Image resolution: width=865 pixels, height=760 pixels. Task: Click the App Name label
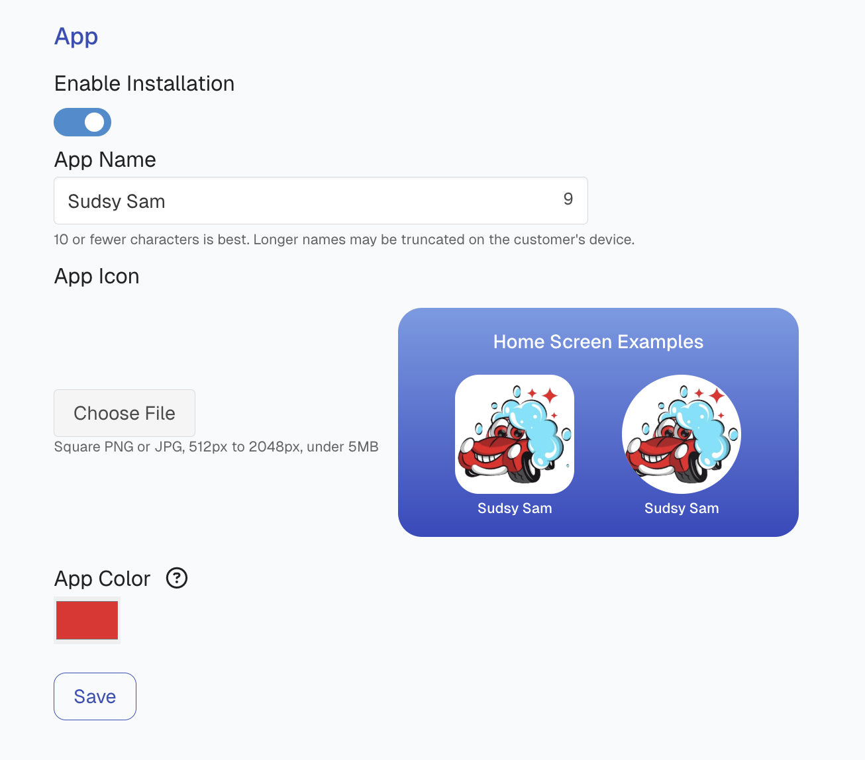105,160
